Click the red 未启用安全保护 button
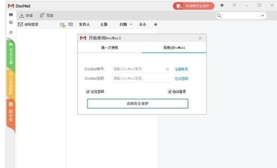Screen dimensions: 277x168 (x=194, y=6)
